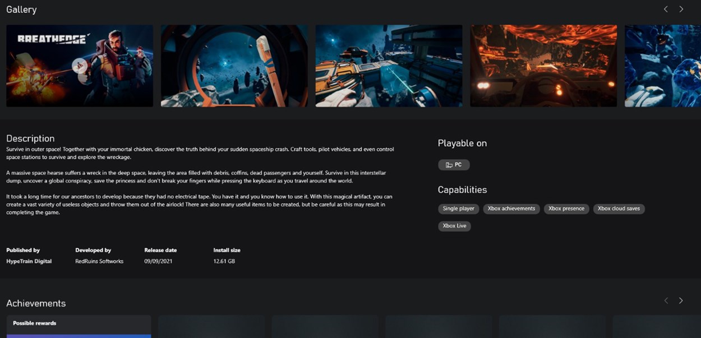This screenshot has height=338, width=701.
Task: Open the space station green laser screenshot
Action: (x=389, y=66)
